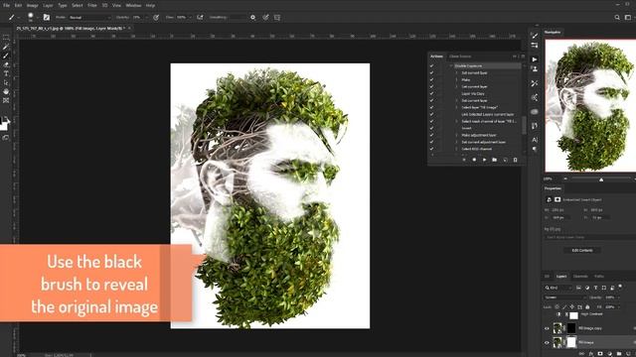The width and height of the screenshot is (636, 357).
Task: Select the Brush tool in the left toolbar
Action: (6, 56)
